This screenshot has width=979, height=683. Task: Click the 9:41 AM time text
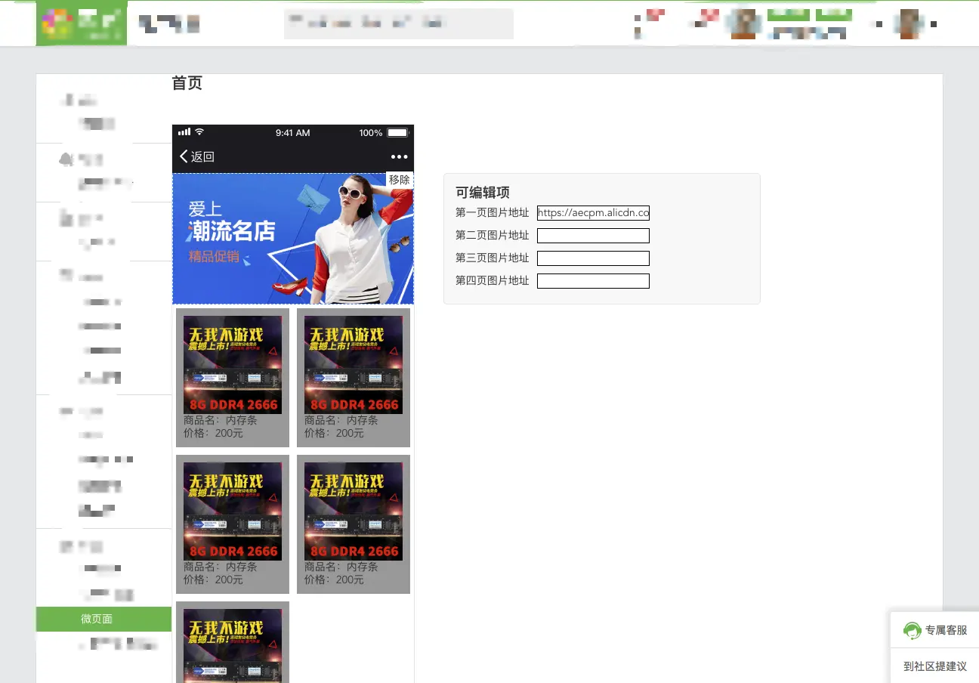click(293, 133)
